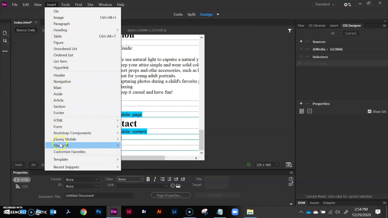Viewport: 388px width, 218px height.
Task: Open Google Chrome from the taskbar
Action: [x=83, y=212]
